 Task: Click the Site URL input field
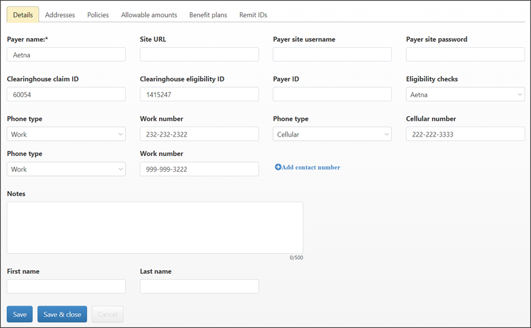(199, 55)
